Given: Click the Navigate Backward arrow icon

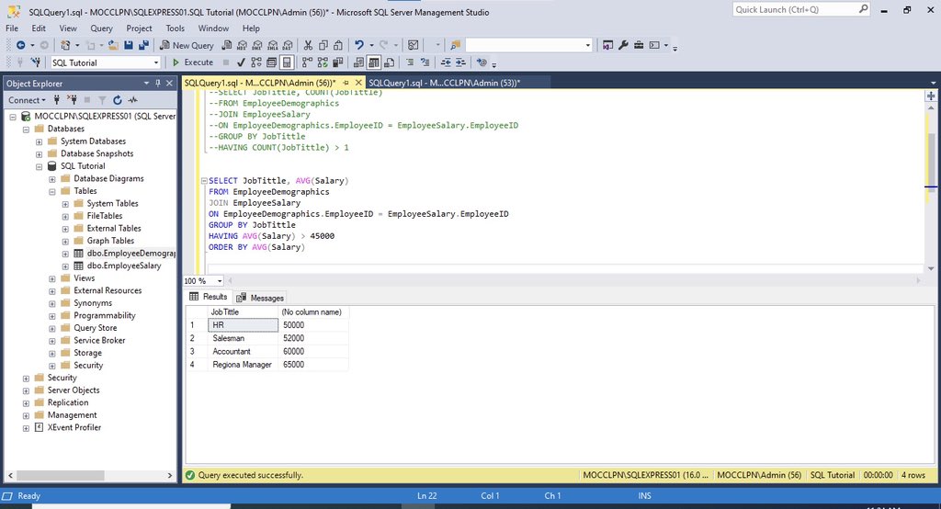Looking at the screenshot, I should click(20, 45).
